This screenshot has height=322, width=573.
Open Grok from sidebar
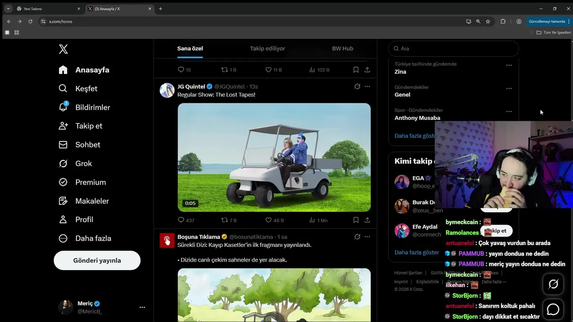coord(75,164)
